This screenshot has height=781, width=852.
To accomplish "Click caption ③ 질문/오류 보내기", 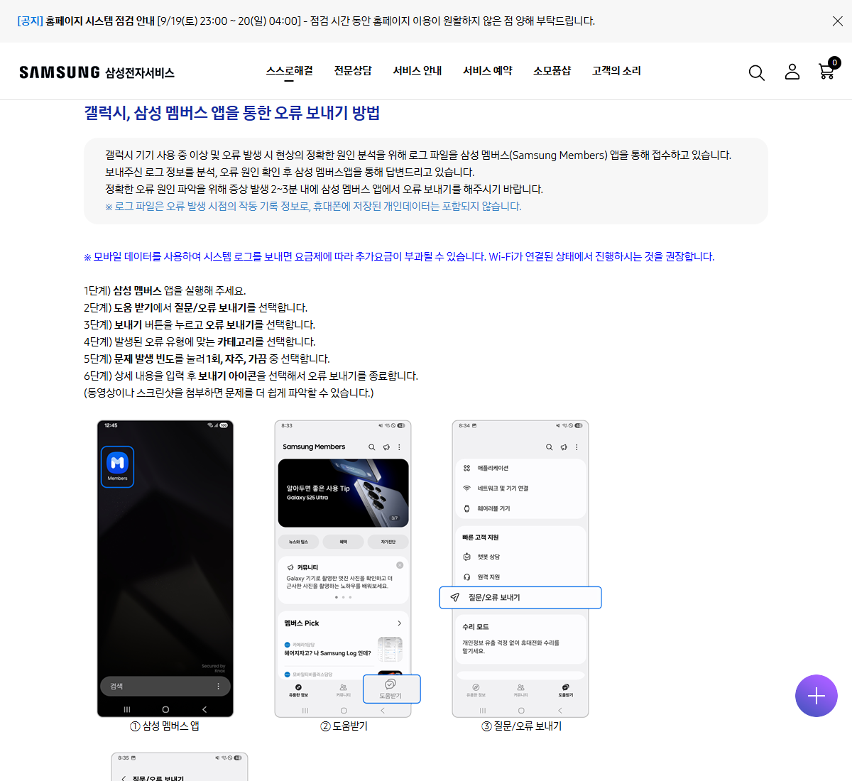I will (522, 726).
